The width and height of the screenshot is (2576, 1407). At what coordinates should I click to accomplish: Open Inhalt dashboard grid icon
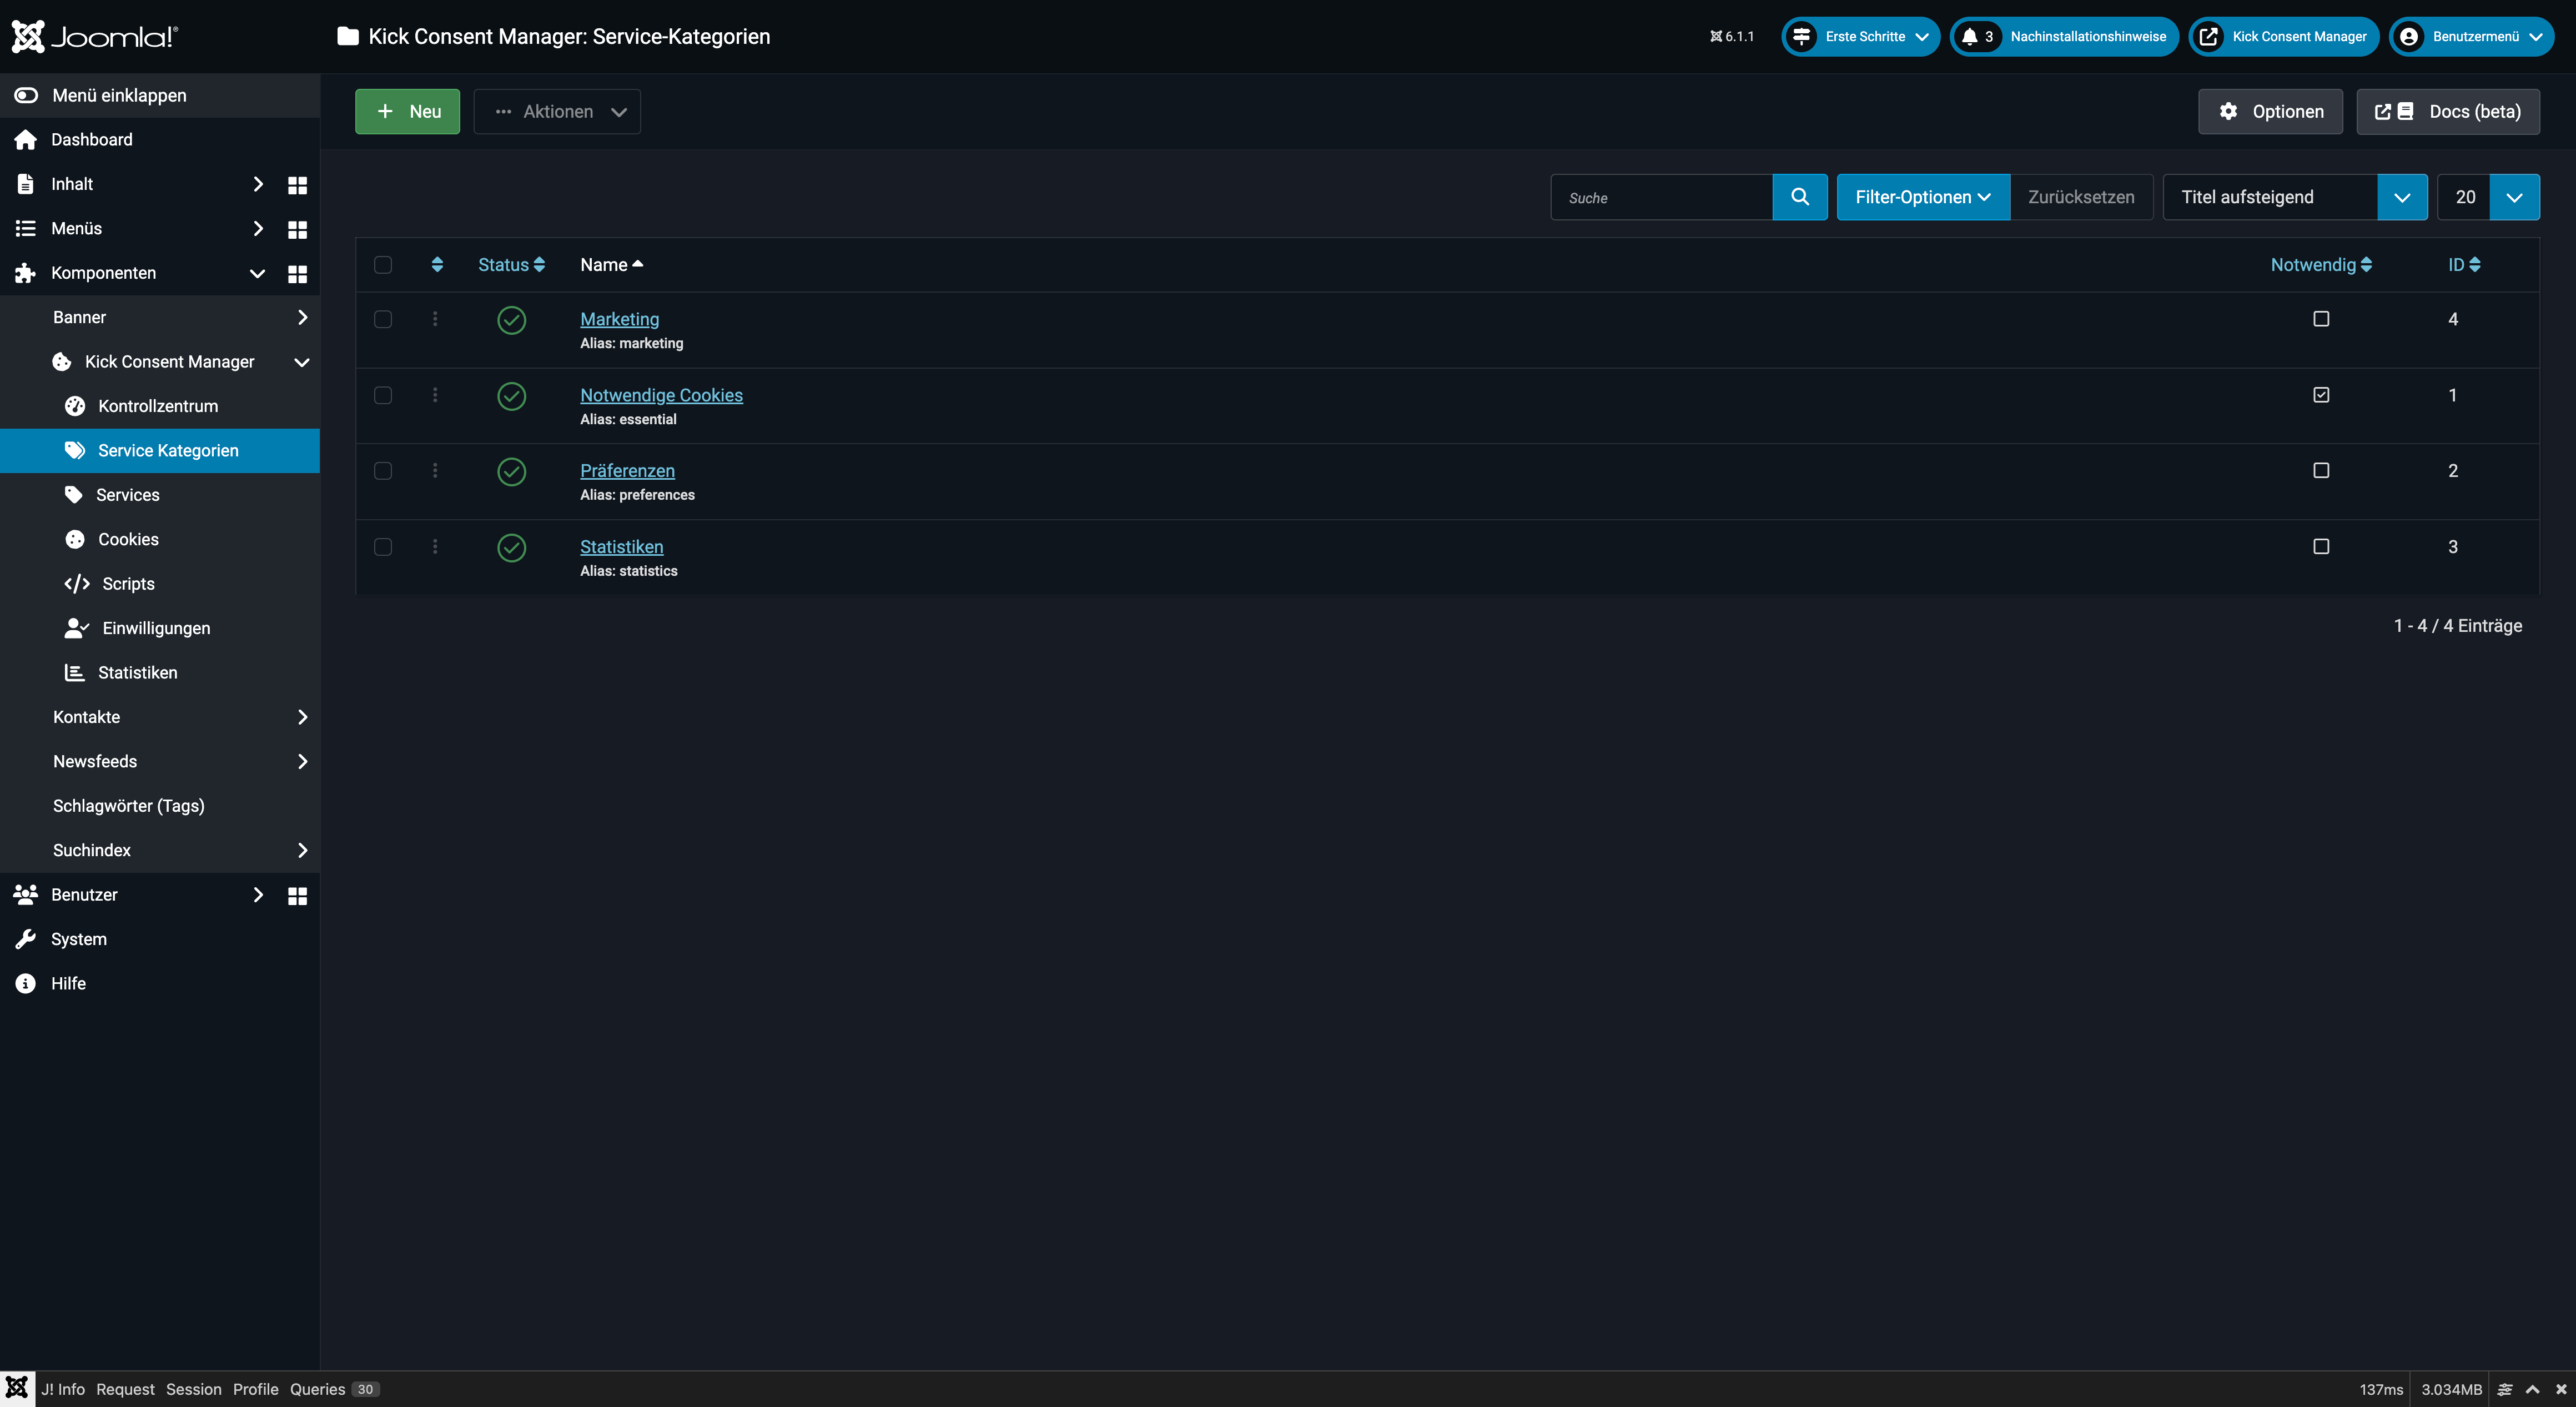click(297, 185)
